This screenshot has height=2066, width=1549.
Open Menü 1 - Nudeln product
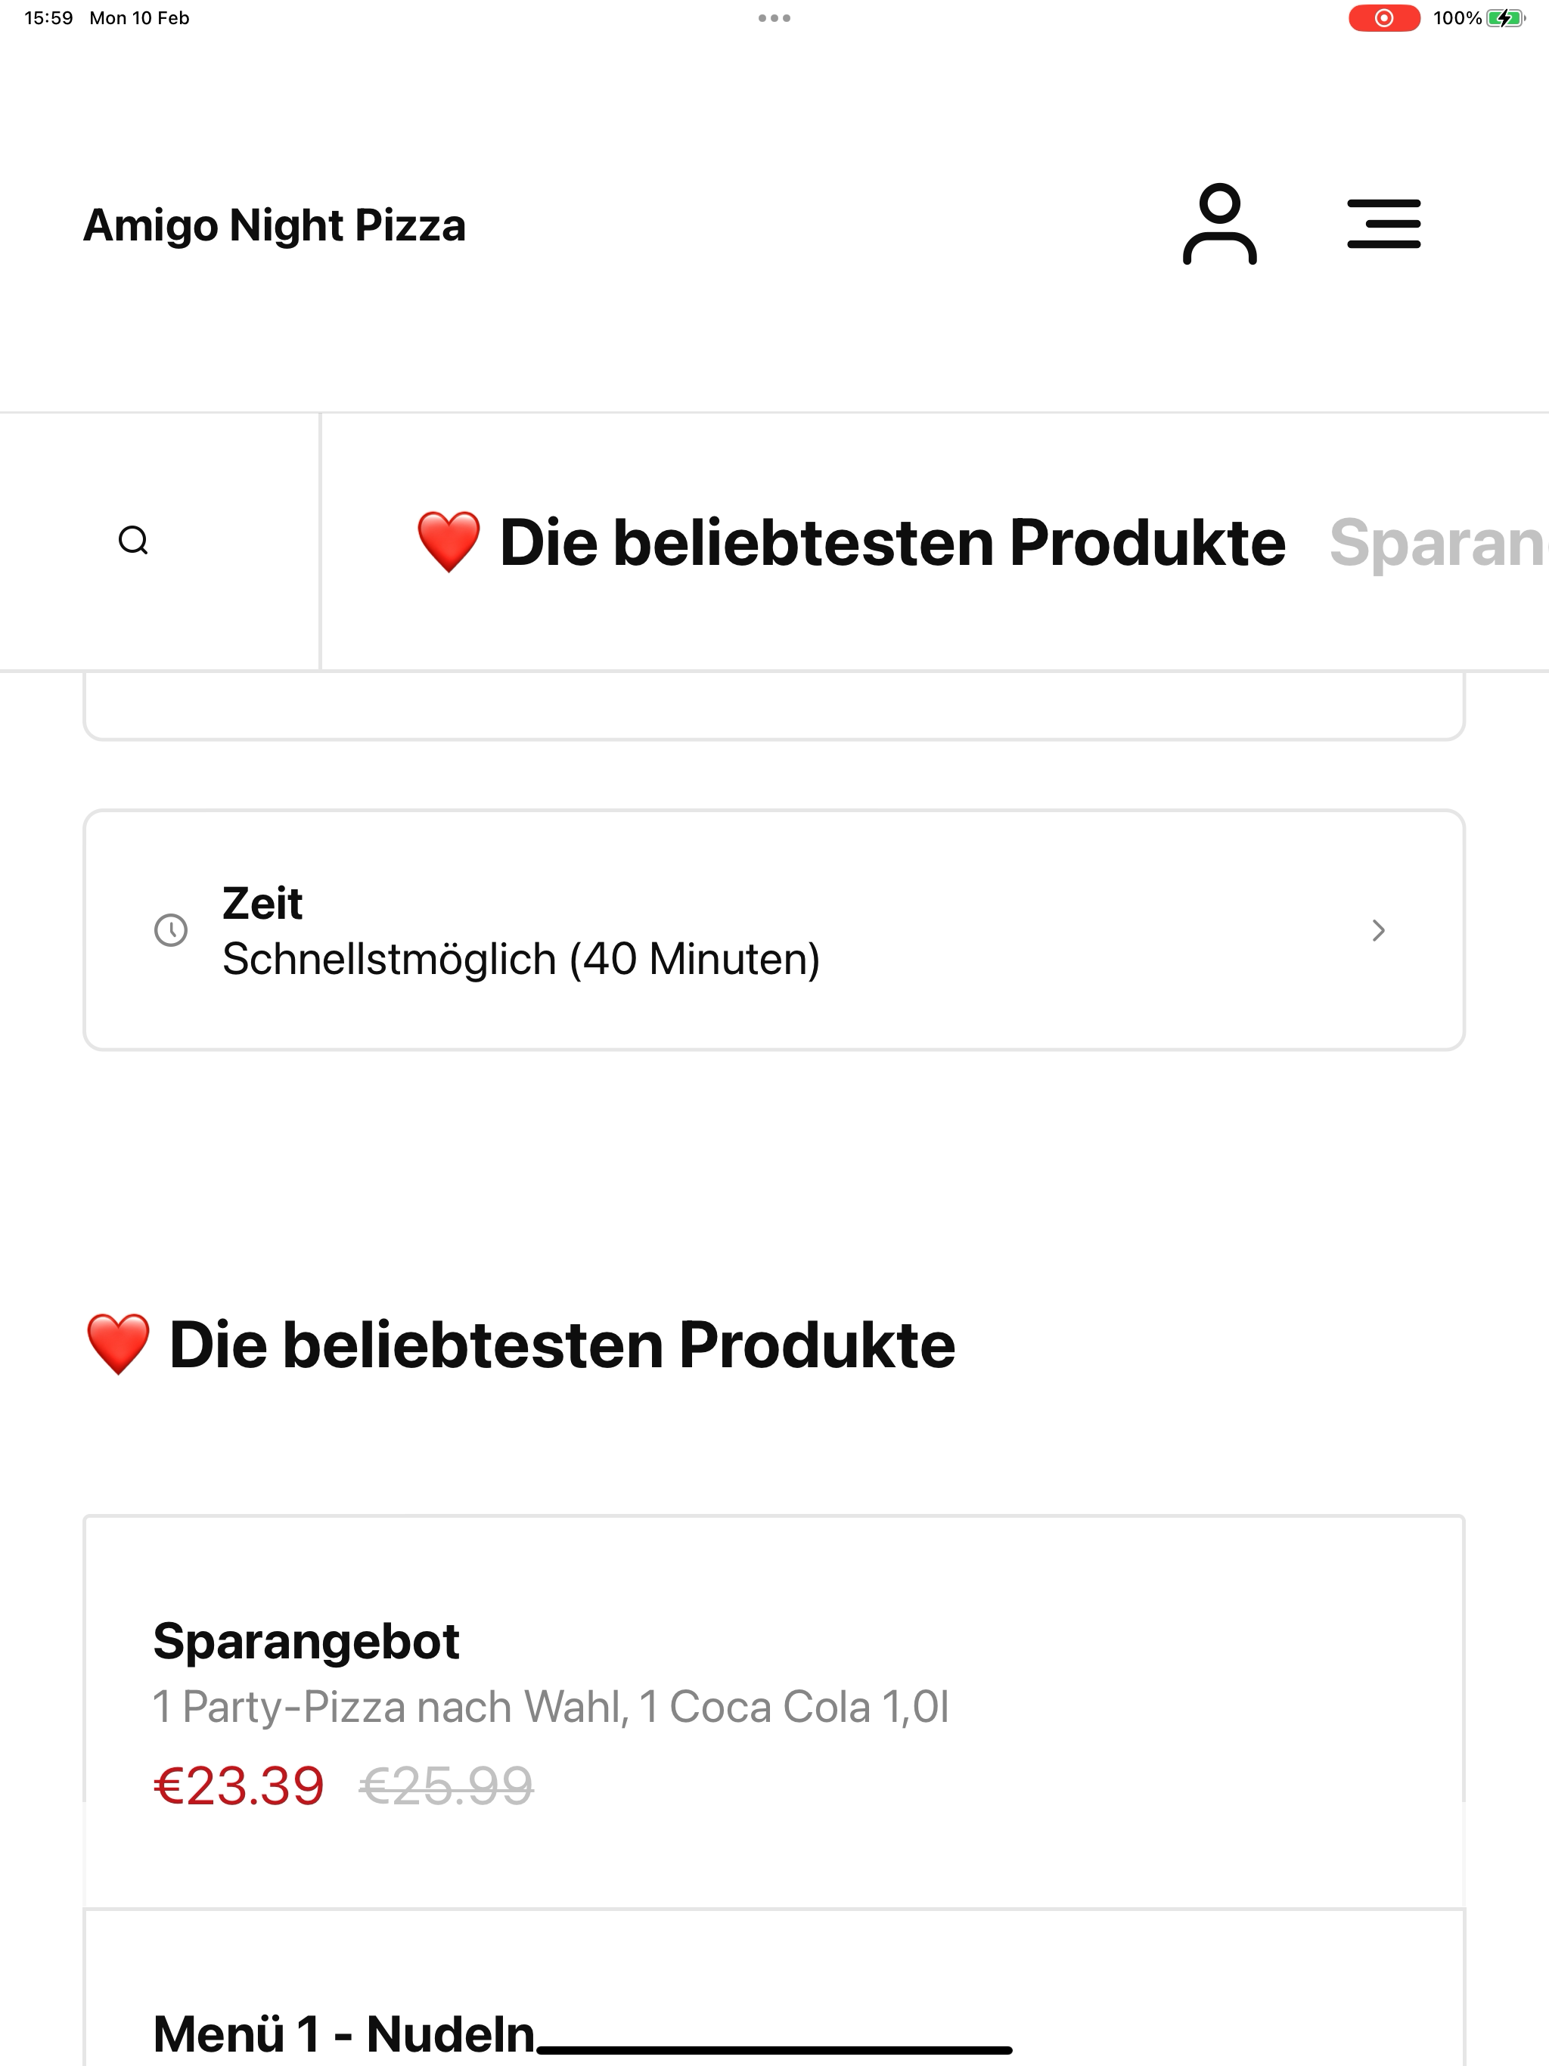344,2033
